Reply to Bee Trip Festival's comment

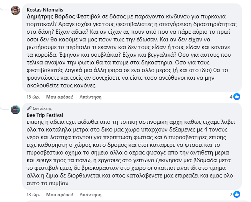tap(90, 195)
